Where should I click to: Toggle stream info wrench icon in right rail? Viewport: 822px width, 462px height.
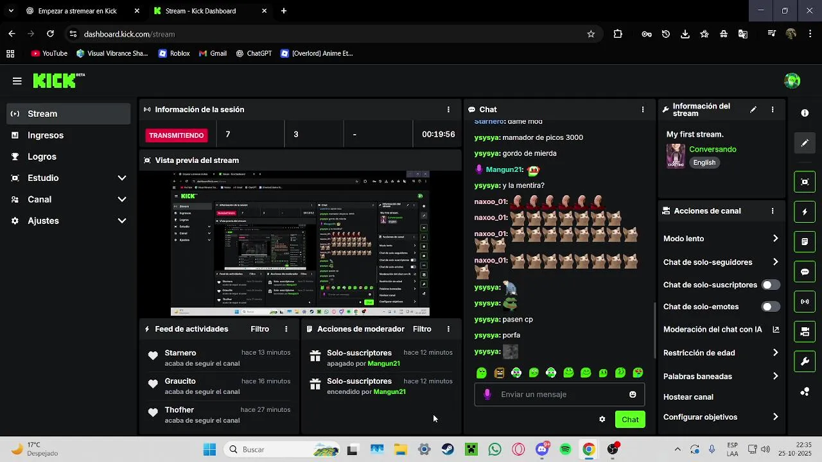coord(805,361)
